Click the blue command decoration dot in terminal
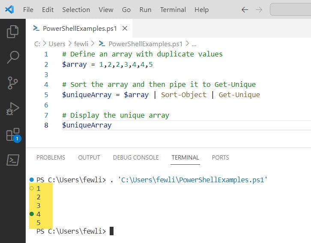 (x=32, y=180)
